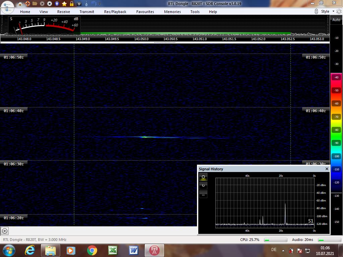
Task: Open the Receive ribbon tab
Action: click(64, 12)
